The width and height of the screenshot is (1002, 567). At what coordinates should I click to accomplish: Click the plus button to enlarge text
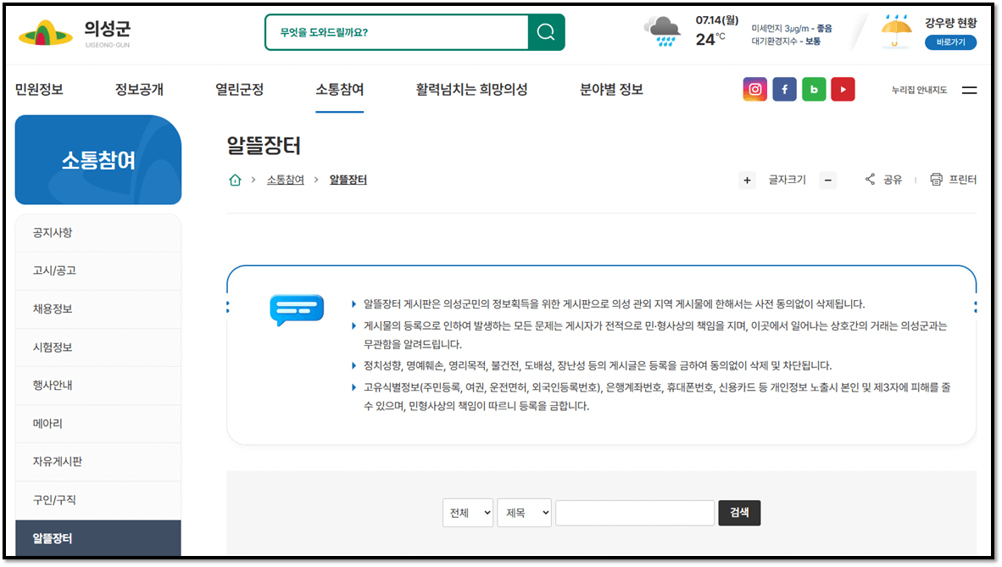746,180
